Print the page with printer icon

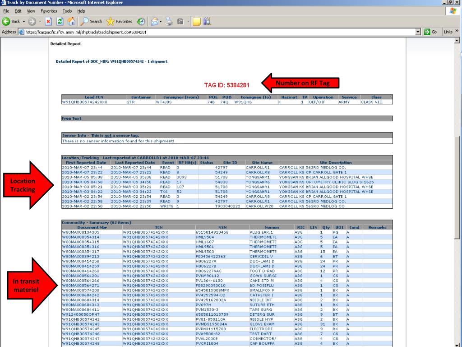point(169,22)
